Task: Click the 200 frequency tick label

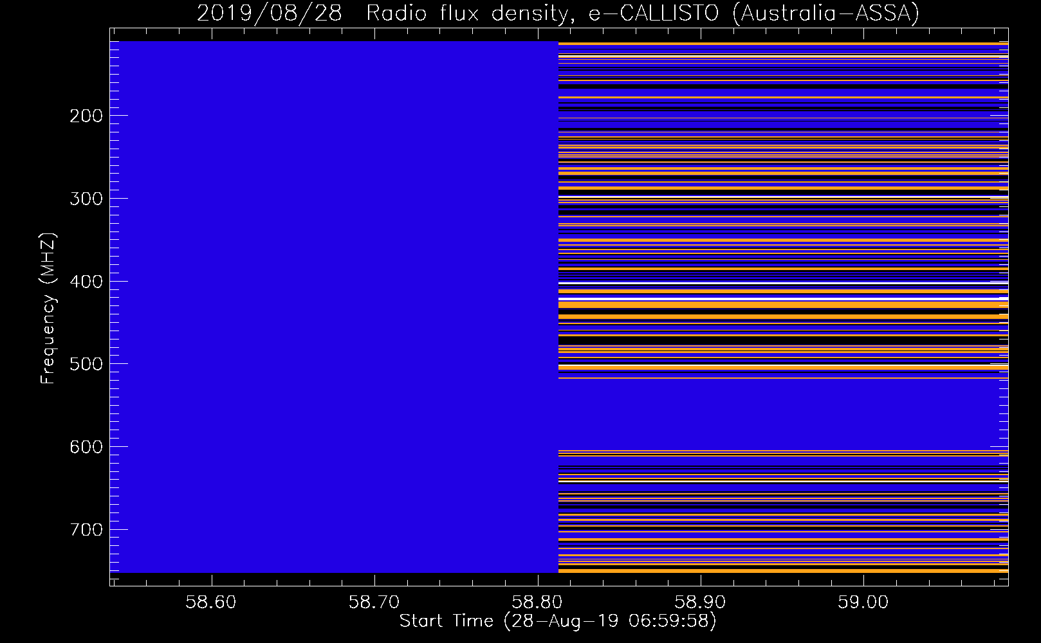Action: [x=86, y=116]
